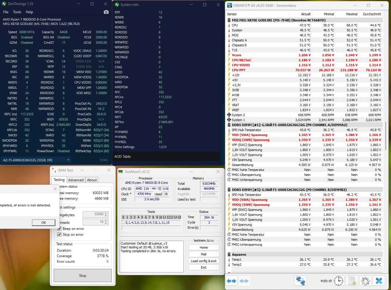Click the Maximal column header in HWiNFO

(347, 14)
